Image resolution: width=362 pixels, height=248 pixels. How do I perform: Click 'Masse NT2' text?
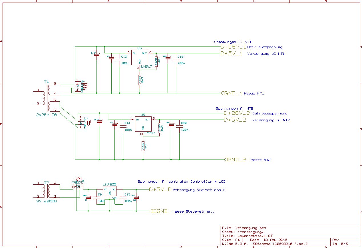[x=260, y=160]
